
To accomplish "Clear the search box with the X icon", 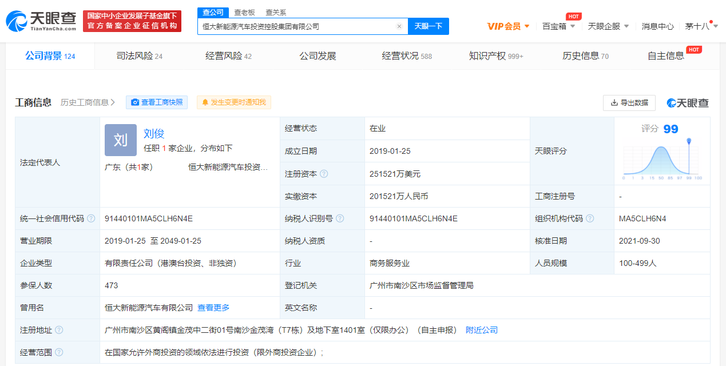I will click(399, 26).
